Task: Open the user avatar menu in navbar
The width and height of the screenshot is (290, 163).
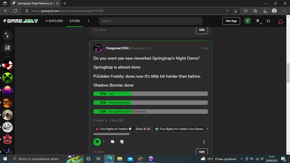Action: tap(280, 21)
